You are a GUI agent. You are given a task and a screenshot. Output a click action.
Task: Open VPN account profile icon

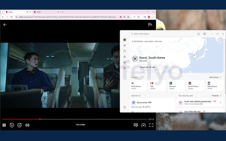tap(205, 34)
